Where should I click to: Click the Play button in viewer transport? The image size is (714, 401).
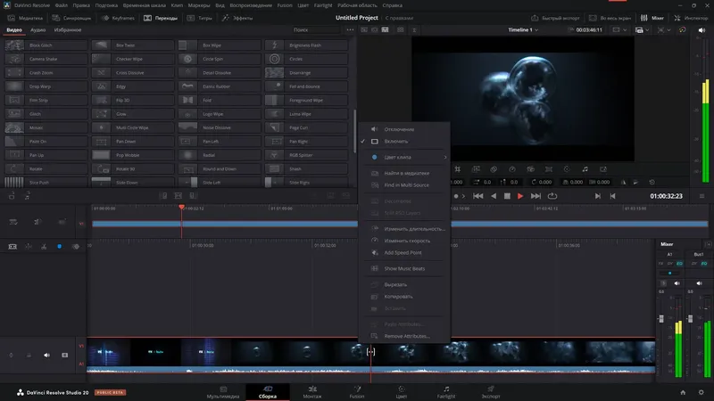[520, 195]
